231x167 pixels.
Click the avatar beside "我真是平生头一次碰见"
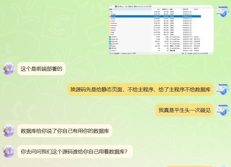pyautogui.click(x=223, y=110)
